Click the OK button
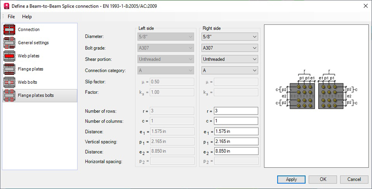 coord(323,180)
